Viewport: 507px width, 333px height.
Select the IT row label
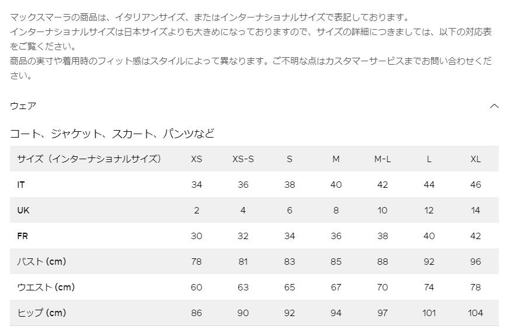tap(20, 185)
